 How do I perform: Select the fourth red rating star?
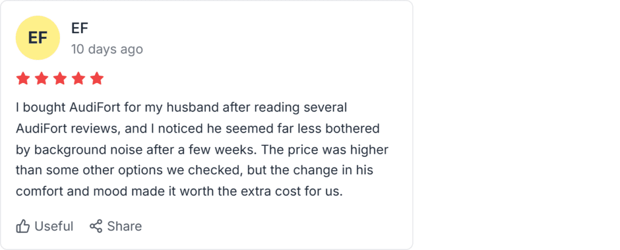pos(78,79)
